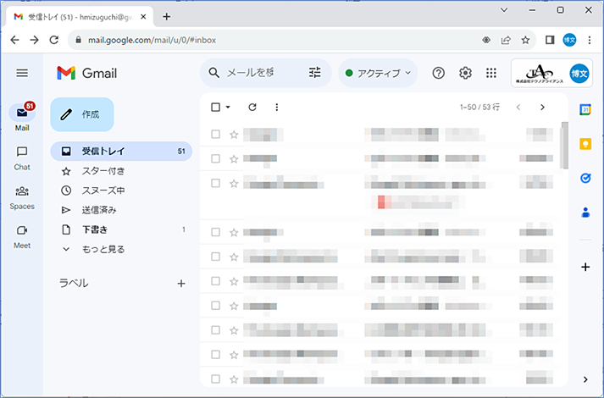Star the third email
This screenshot has height=398, width=604.
[234, 184]
